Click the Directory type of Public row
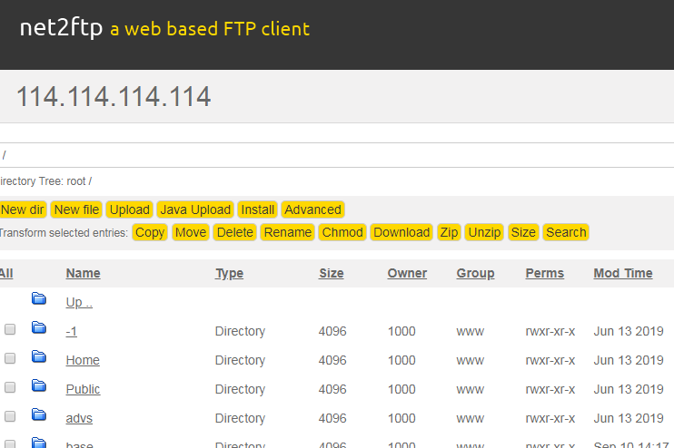 pos(240,389)
